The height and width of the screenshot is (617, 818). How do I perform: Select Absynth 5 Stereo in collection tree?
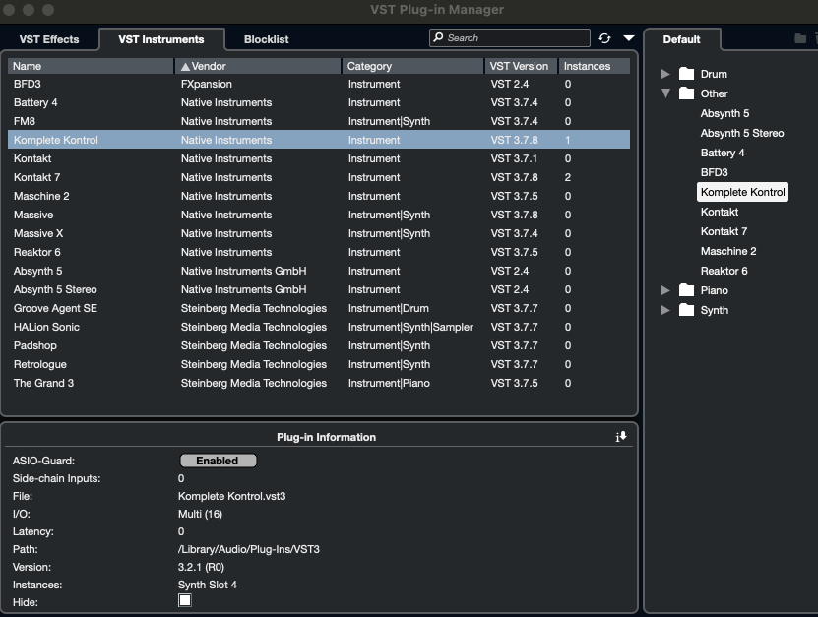pyautogui.click(x=742, y=133)
